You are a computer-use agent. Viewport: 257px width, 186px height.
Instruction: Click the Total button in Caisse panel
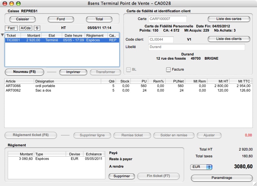pos(99,19)
